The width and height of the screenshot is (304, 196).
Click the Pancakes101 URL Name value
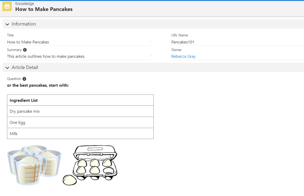coord(183,42)
